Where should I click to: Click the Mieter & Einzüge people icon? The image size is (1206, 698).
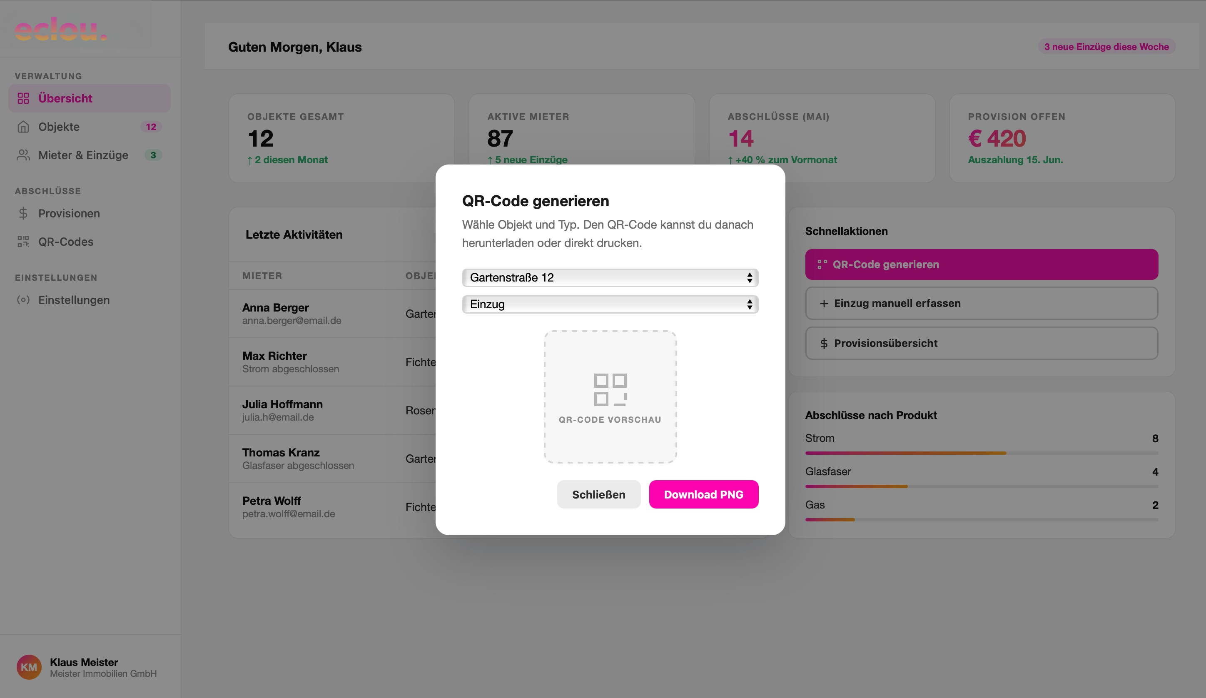click(23, 155)
